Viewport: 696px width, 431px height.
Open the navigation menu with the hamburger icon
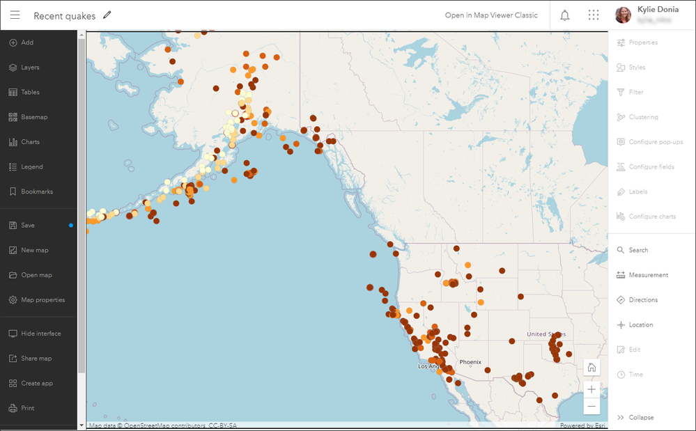click(15, 15)
